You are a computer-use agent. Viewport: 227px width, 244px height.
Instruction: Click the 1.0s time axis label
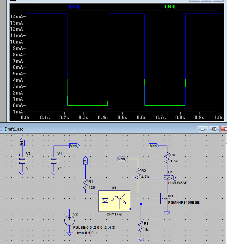coord(218,117)
